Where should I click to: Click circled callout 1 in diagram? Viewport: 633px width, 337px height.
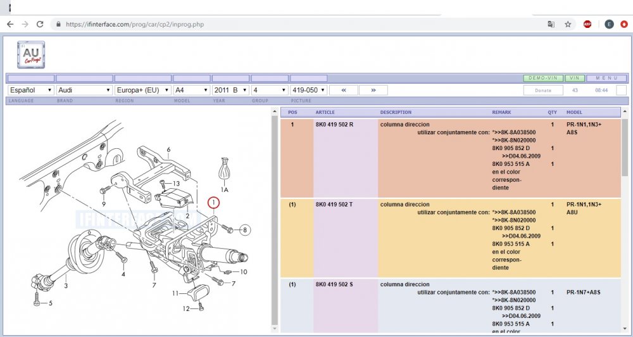click(x=213, y=203)
